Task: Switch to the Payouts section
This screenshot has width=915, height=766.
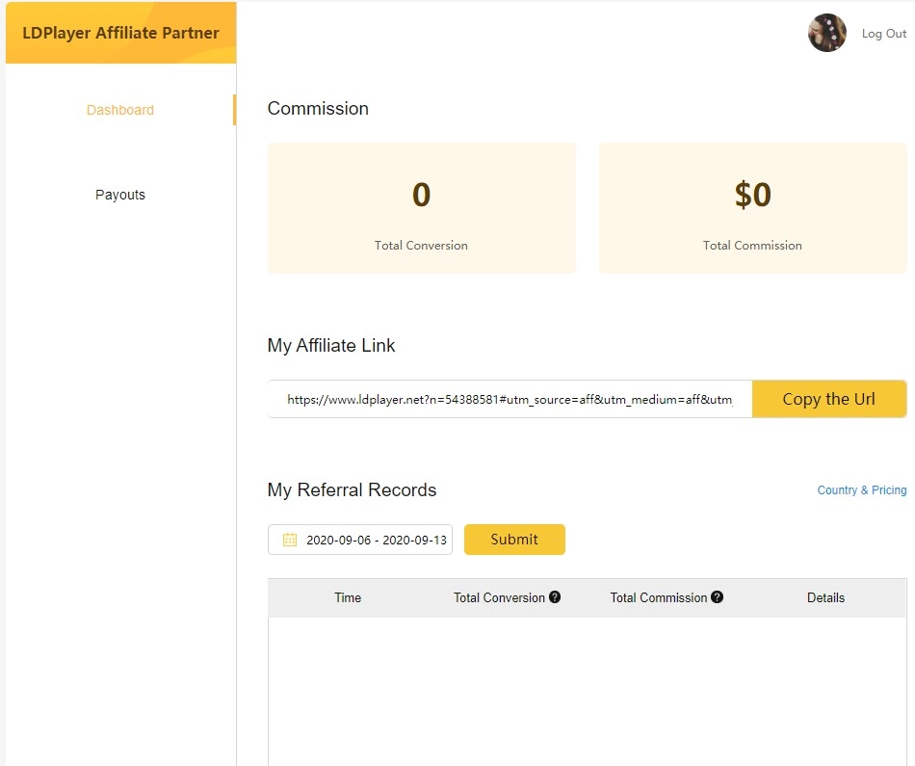Action: [120, 194]
